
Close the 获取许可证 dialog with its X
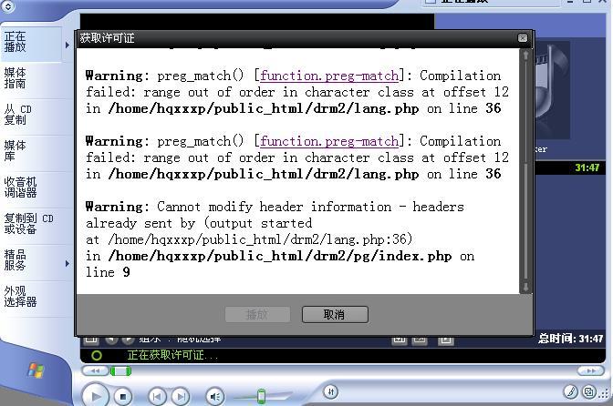pos(523,38)
